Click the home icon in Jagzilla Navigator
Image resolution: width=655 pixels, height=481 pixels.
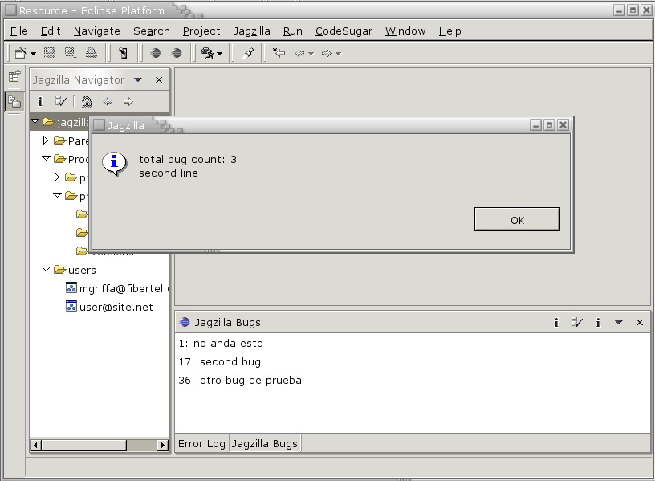click(87, 101)
